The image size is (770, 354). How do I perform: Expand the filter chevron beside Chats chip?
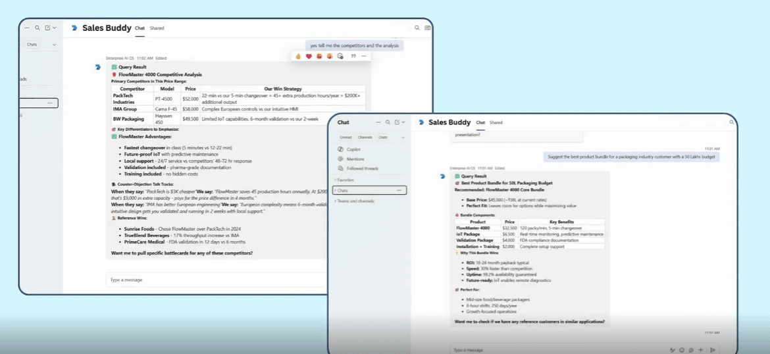tap(402, 137)
